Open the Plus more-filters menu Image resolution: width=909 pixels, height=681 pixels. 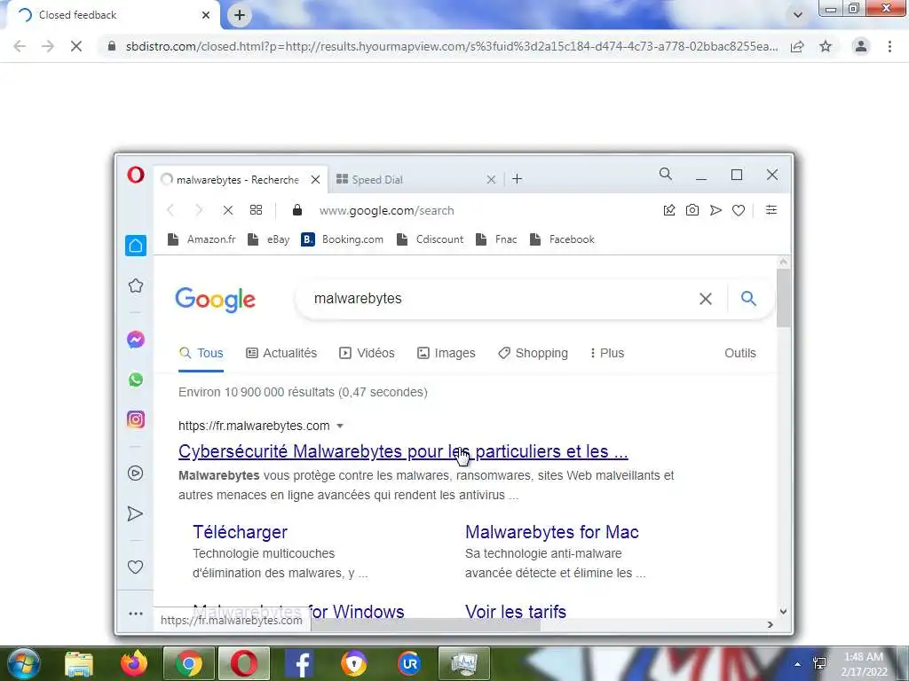607,353
